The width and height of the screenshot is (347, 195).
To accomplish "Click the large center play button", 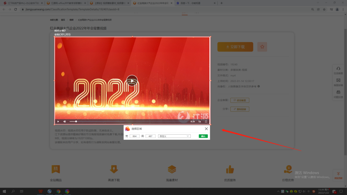I will click(132, 81).
